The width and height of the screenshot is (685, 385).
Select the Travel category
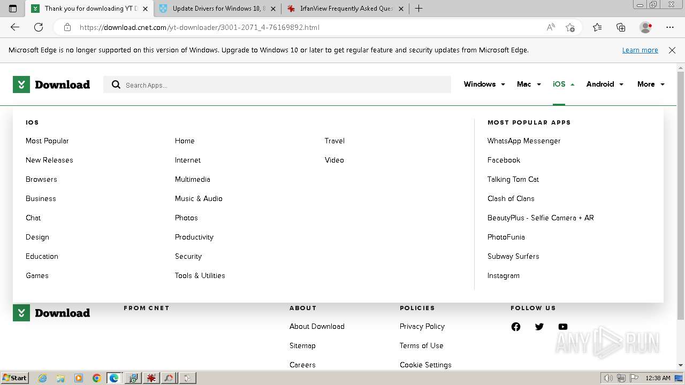click(334, 141)
